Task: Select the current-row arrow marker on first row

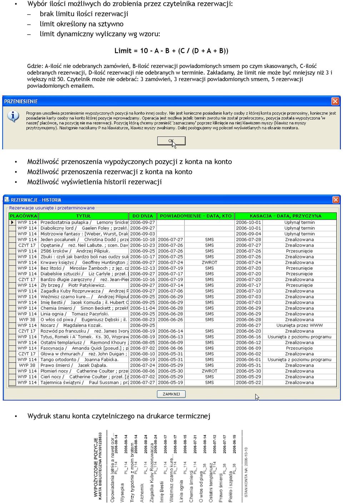Action: coord(13,222)
